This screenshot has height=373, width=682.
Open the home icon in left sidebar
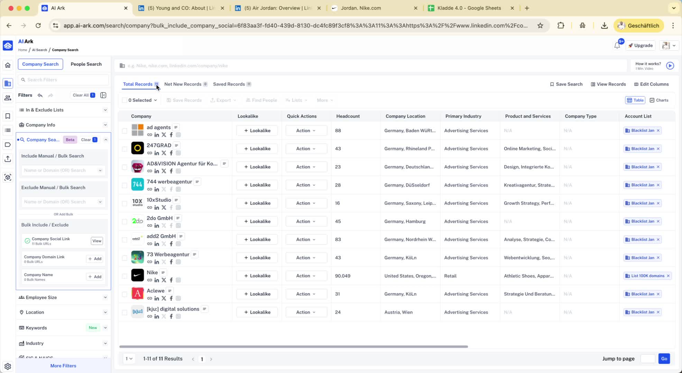click(8, 65)
